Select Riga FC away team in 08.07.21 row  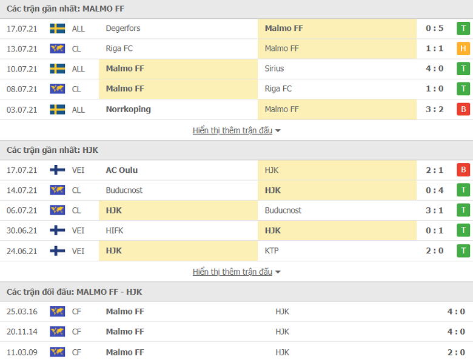pos(278,89)
